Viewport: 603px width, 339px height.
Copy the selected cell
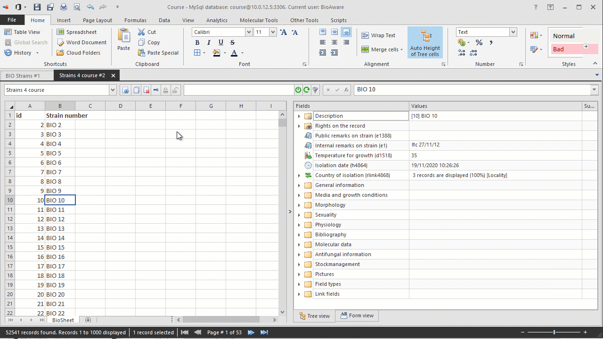tap(149, 42)
